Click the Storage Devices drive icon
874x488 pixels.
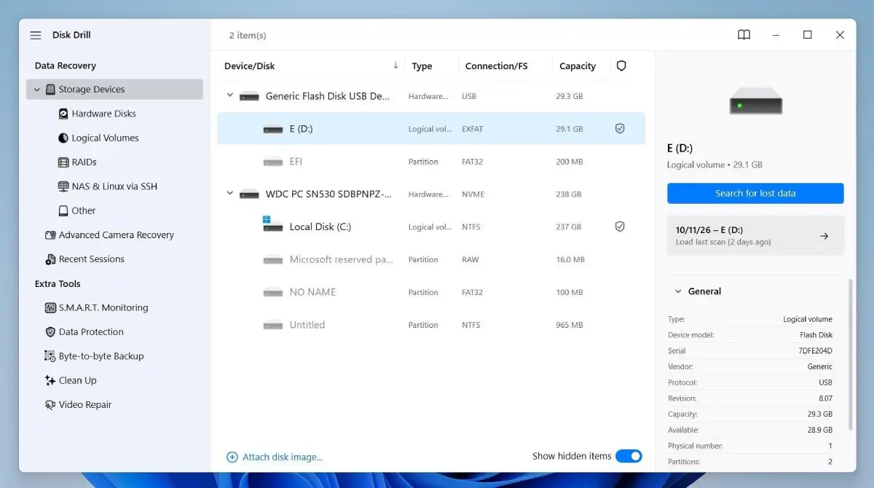pos(50,90)
